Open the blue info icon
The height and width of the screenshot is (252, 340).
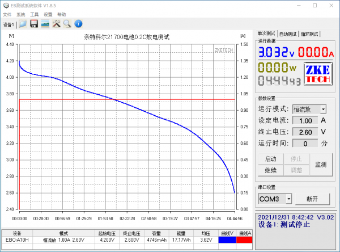(x=79, y=24)
